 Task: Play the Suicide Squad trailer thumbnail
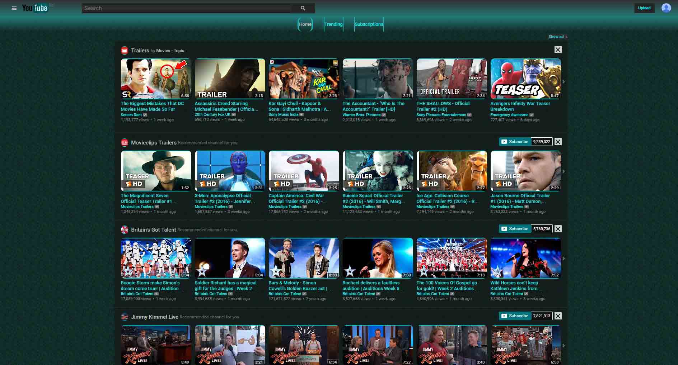[x=378, y=171]
